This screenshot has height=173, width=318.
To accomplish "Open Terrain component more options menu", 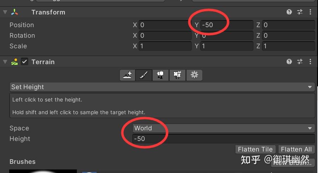I will point(310,62).
